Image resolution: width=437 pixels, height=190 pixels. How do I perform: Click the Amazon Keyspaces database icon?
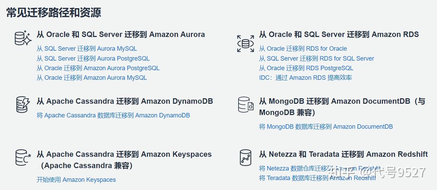pyautogui.click(x=23, y=157)
